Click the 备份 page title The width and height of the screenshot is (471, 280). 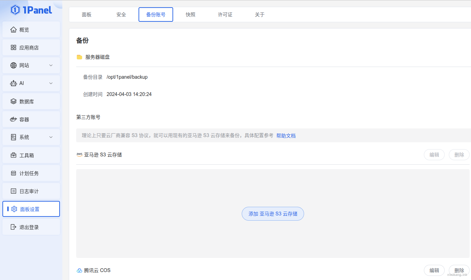point(82,40)
